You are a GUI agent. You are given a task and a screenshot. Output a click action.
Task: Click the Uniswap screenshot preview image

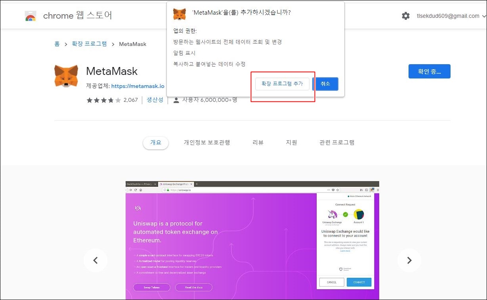tap(252, 240)
